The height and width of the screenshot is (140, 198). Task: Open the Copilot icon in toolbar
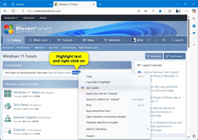pyautogui.click(x=194, y=11)
